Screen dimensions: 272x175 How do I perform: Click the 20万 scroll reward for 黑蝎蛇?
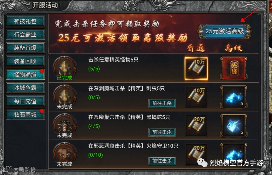click(196, 126)
